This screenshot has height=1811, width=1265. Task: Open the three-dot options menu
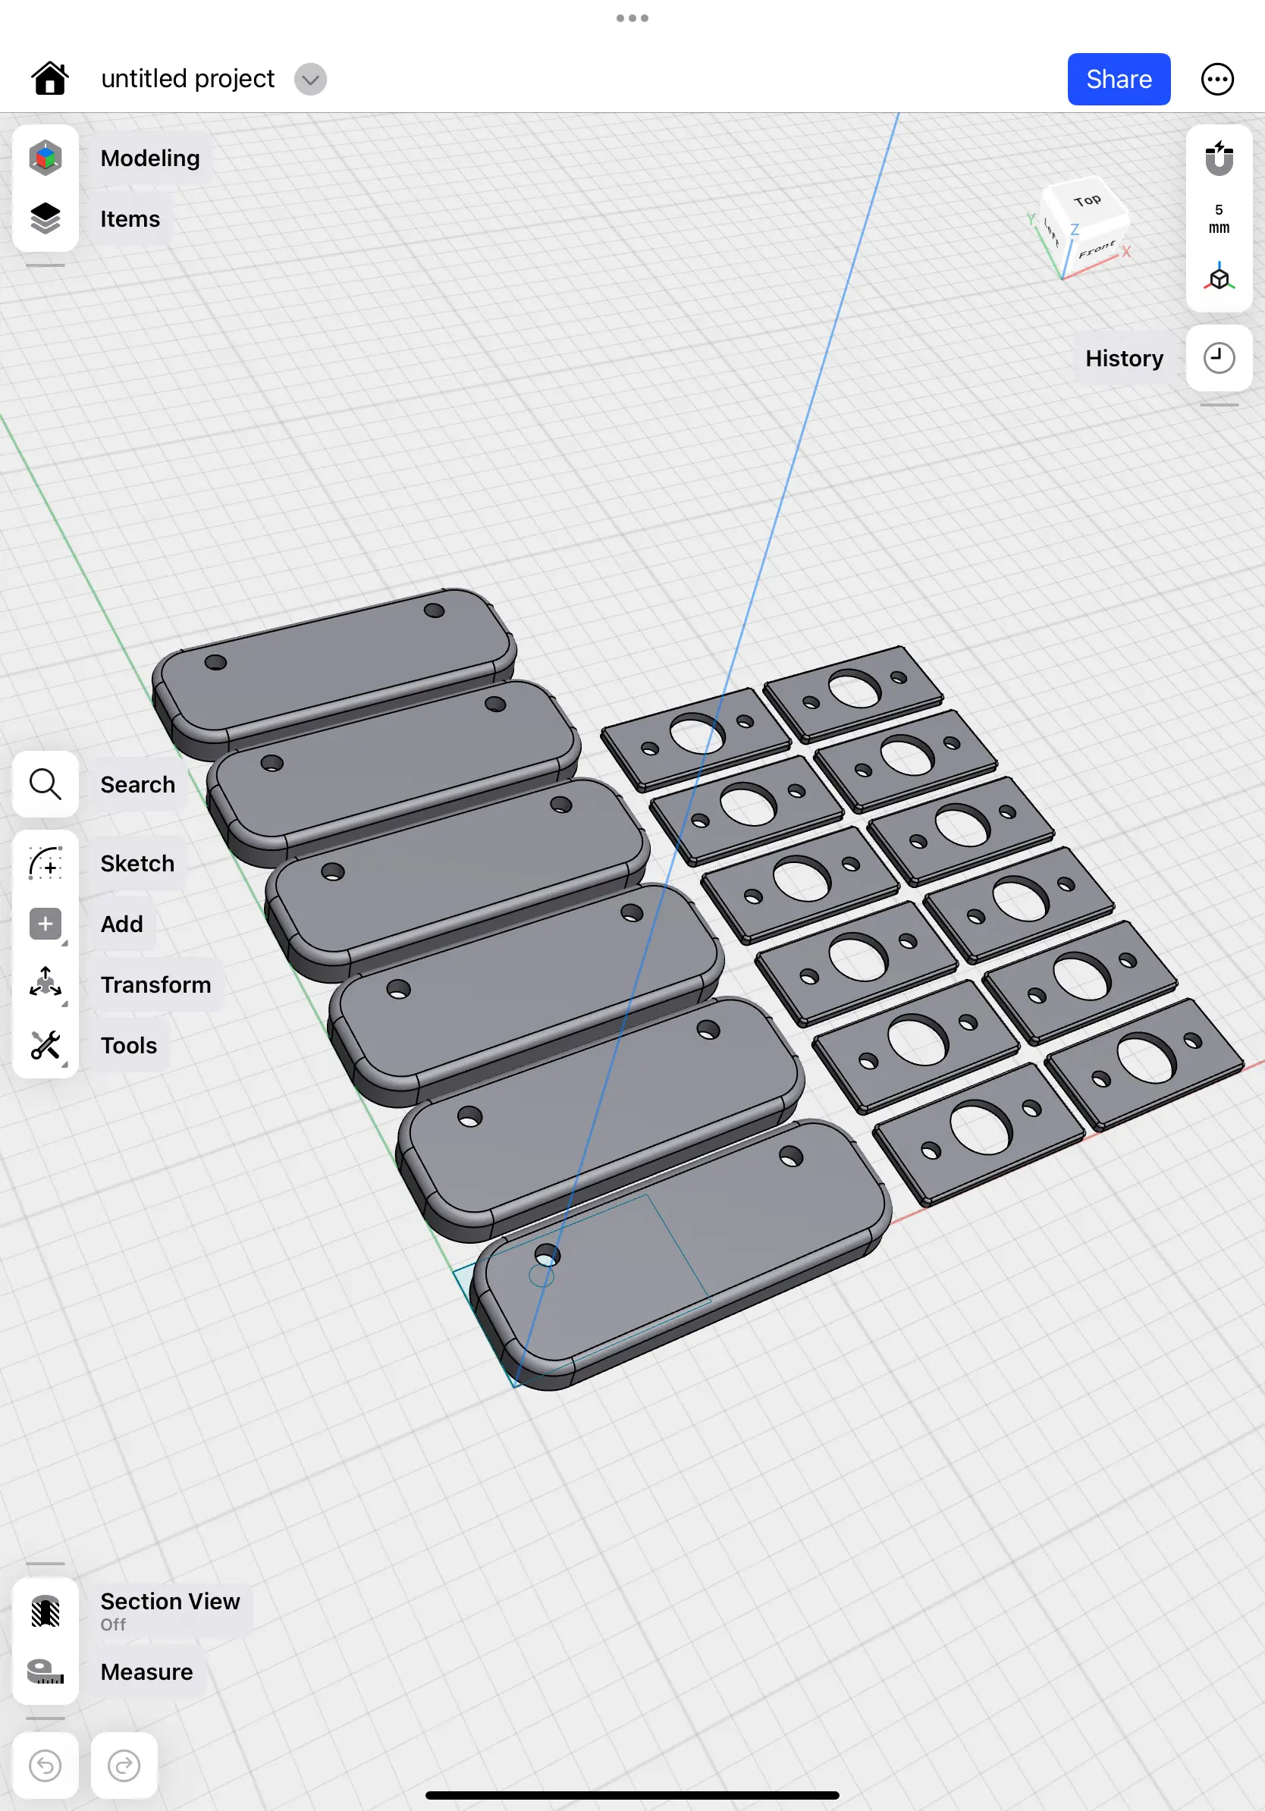point(1217,78)
